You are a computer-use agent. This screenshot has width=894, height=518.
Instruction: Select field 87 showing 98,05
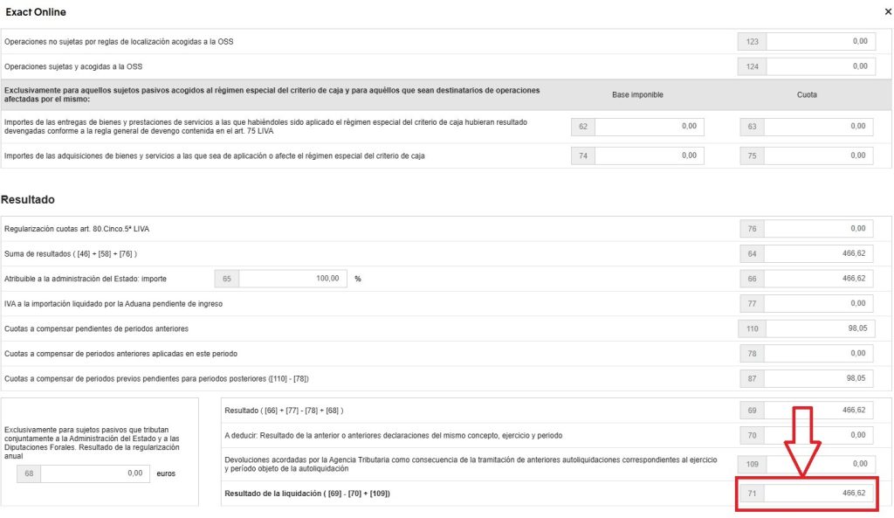click(820, 378)
